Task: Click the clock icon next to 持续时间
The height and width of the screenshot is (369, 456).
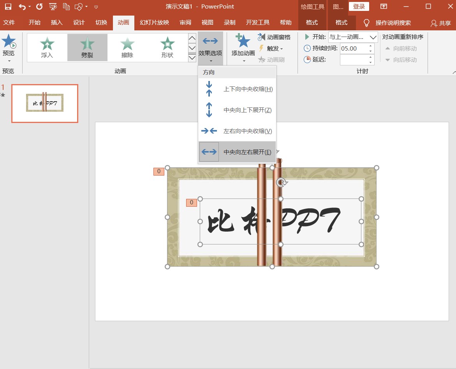Action: pyautogui.click(x=307, y=48)
